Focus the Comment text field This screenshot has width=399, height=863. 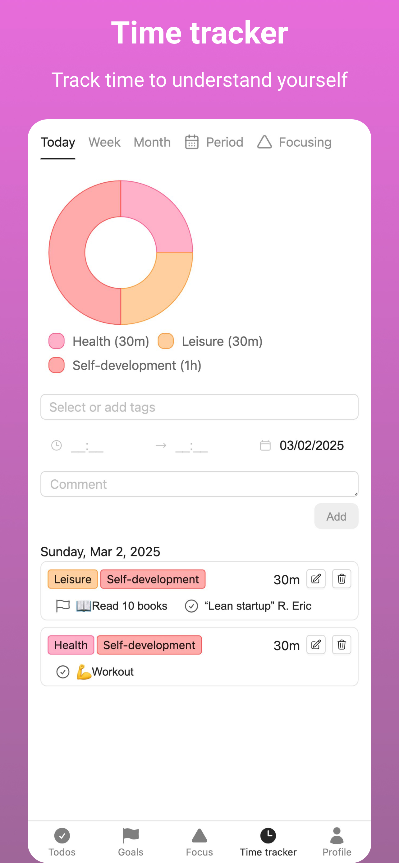tap(199, 484)
